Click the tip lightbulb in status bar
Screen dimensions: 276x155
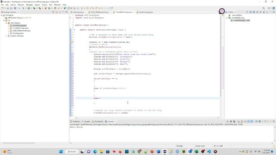point(274,146)
